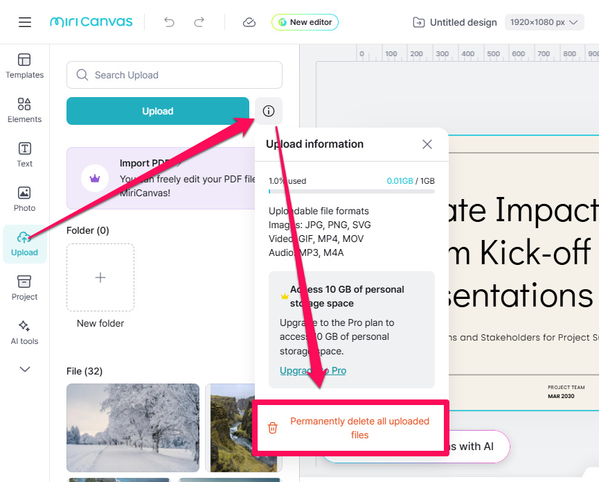
Task: Open the Templates sidebar panel
Action: (25, 66)
